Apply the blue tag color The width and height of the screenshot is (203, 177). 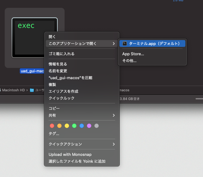[82, 126]
